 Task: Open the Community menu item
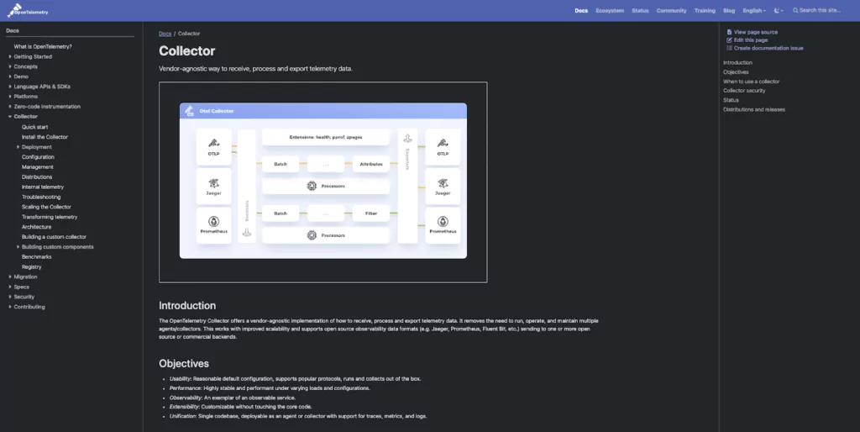tap(671, 10)
